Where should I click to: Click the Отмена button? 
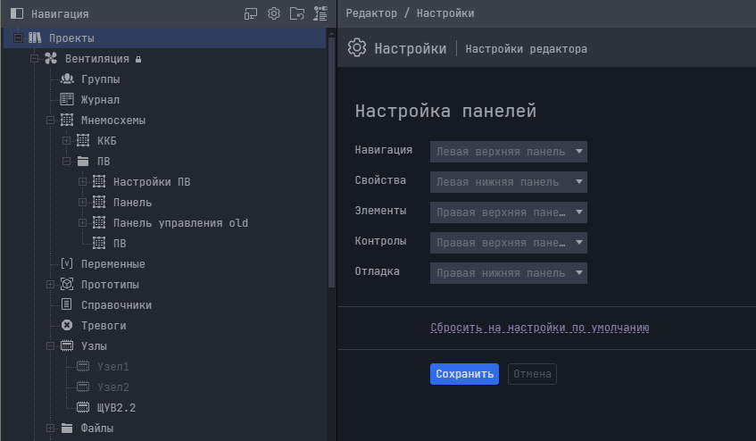532,374
